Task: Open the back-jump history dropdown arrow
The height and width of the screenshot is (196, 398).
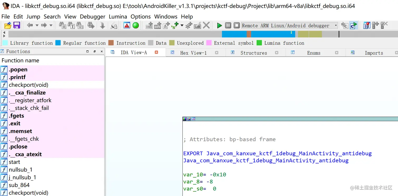Action: [x=37, y=25]
